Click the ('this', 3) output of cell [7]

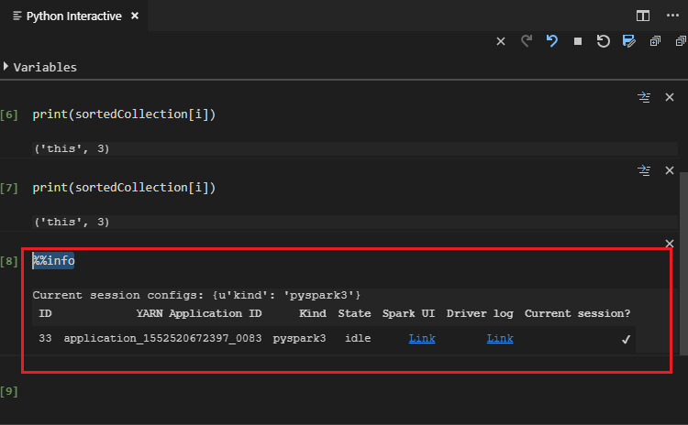(72, 222)
